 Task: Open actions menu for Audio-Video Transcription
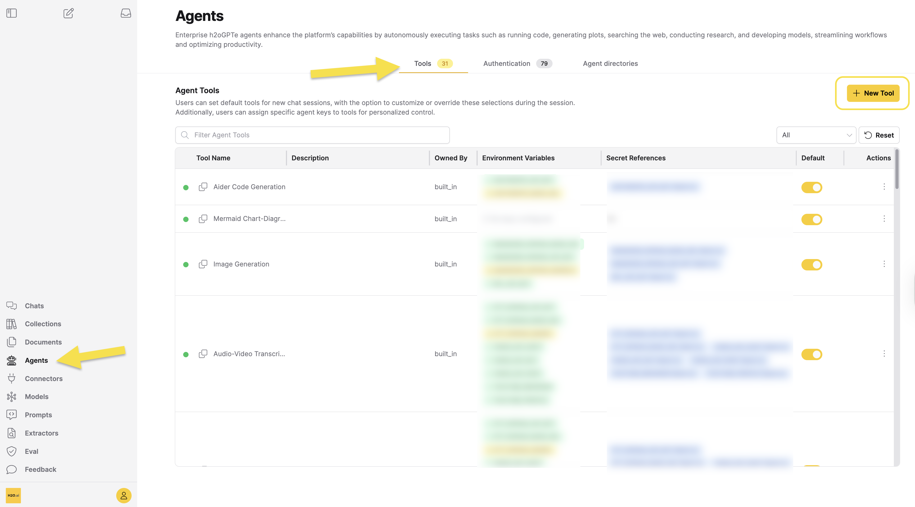coord(884,354)
